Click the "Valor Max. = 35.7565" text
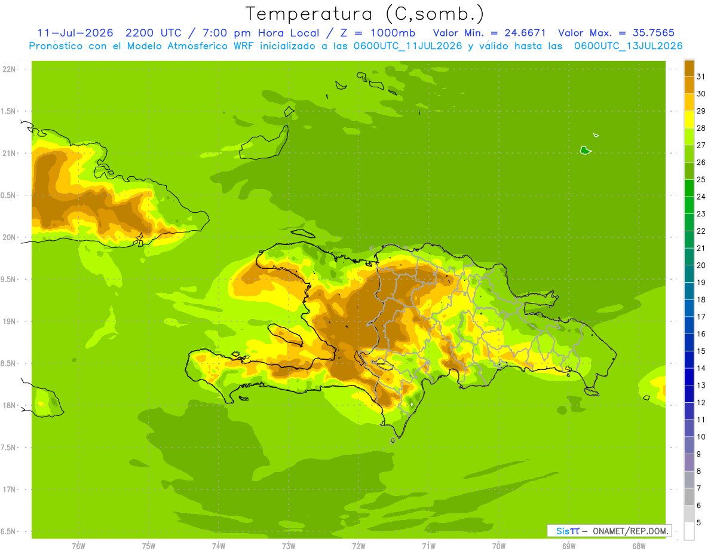 616,32
